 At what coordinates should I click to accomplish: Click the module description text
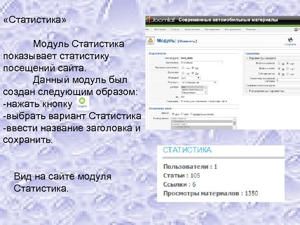coord(204,101)
